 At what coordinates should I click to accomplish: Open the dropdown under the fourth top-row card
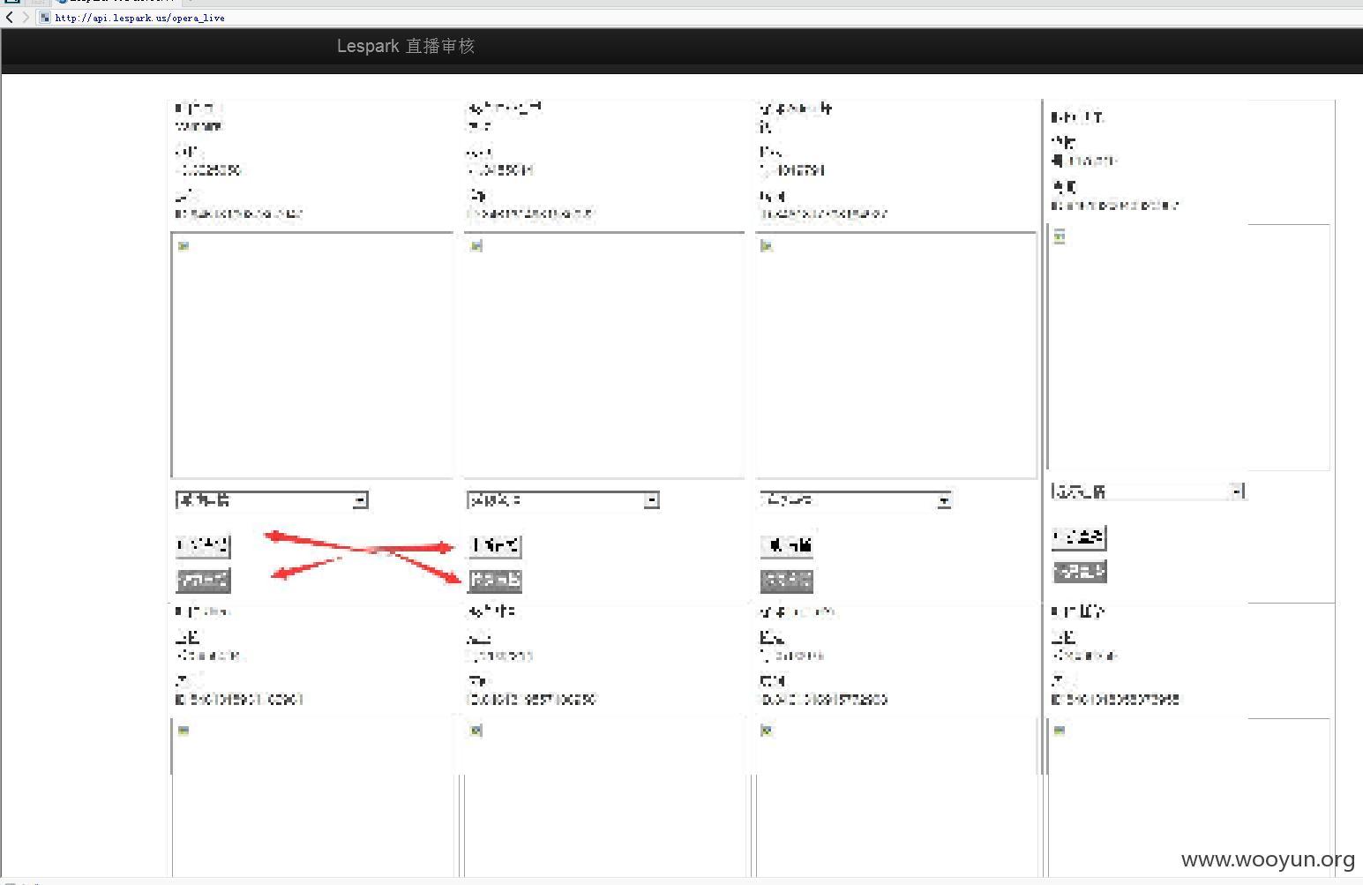[1148, 491]
